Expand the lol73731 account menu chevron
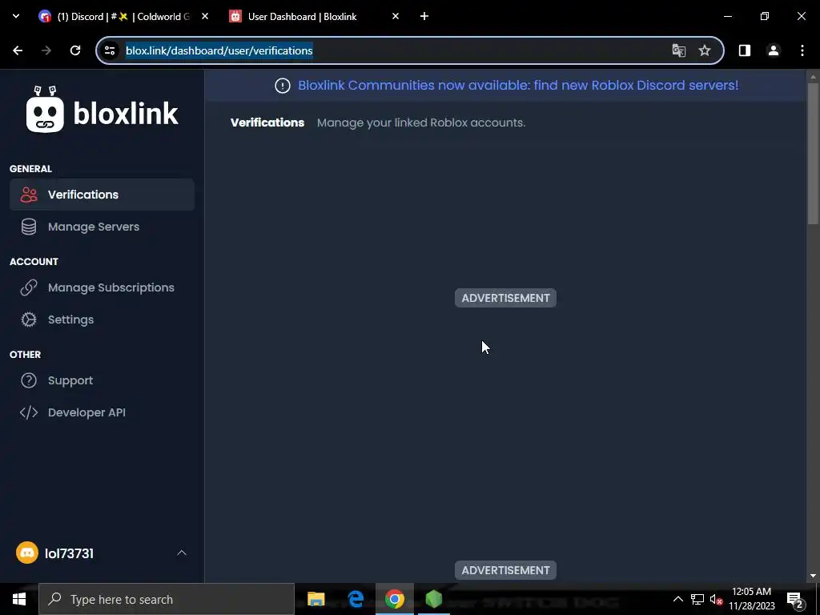This screenshot has width=820, height=615. pos(182,553)
